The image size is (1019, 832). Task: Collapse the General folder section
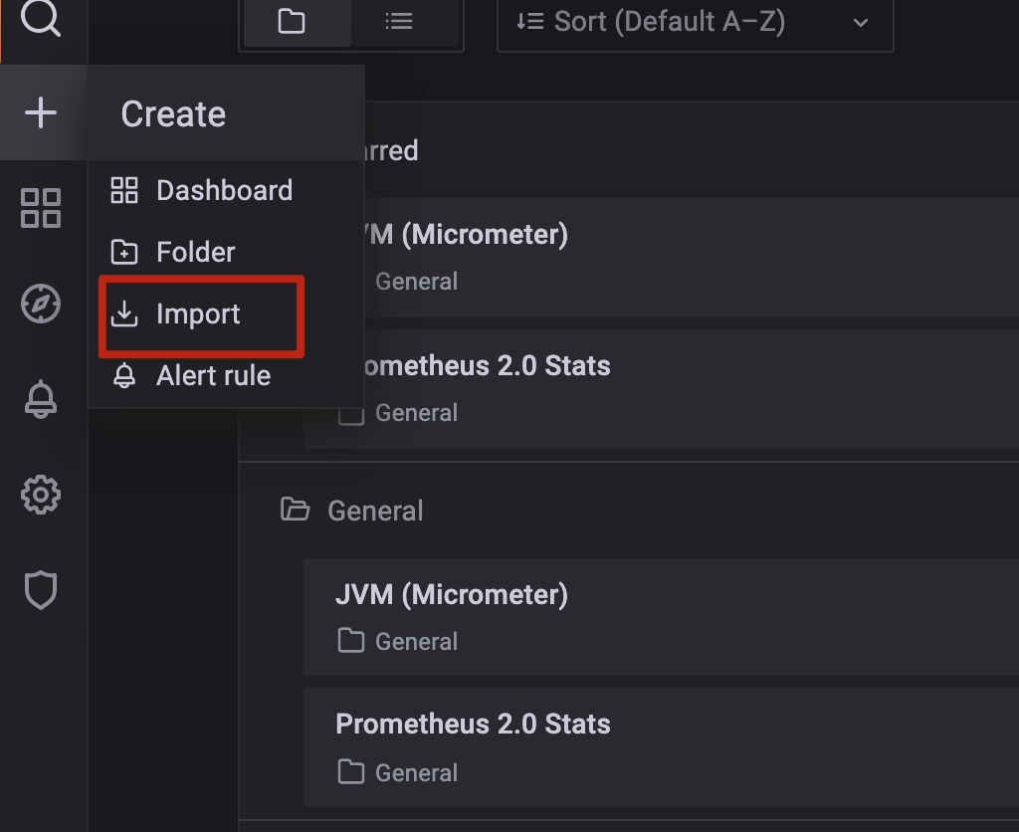pos(375,510)
